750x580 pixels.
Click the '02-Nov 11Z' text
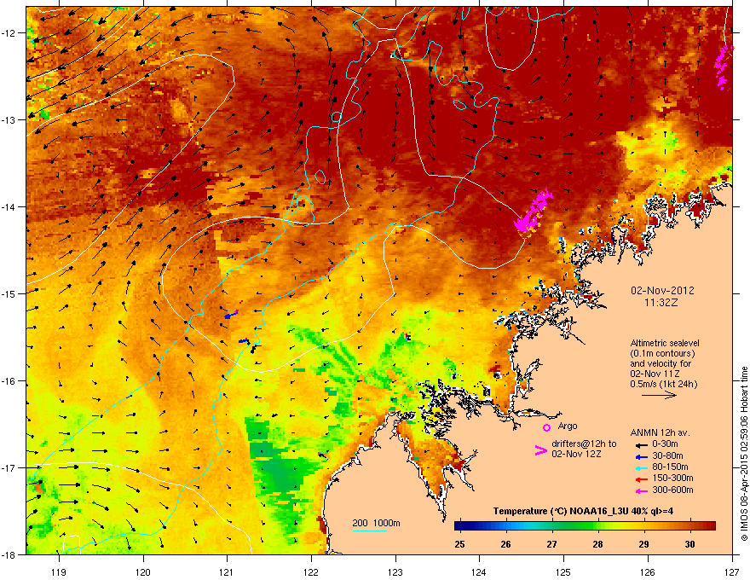(x=655, y=374)
